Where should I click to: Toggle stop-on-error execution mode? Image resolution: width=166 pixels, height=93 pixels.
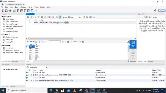coord(49,17)
